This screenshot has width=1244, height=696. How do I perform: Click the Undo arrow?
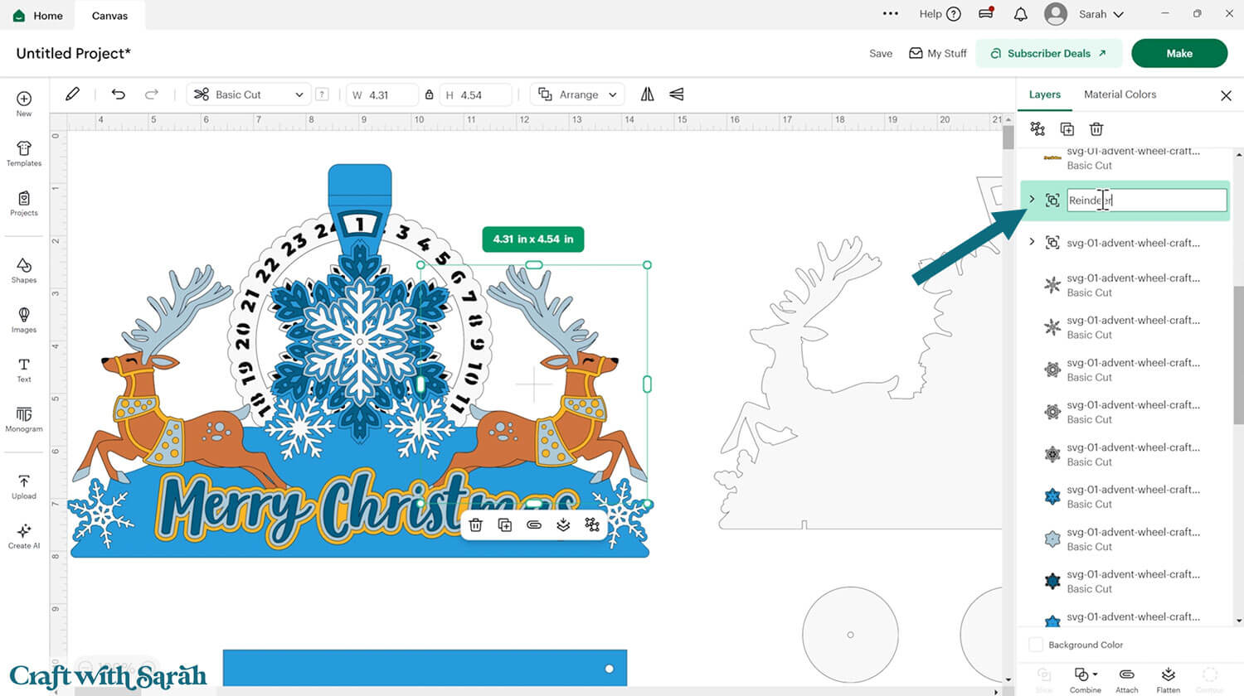tap(119, 94)
